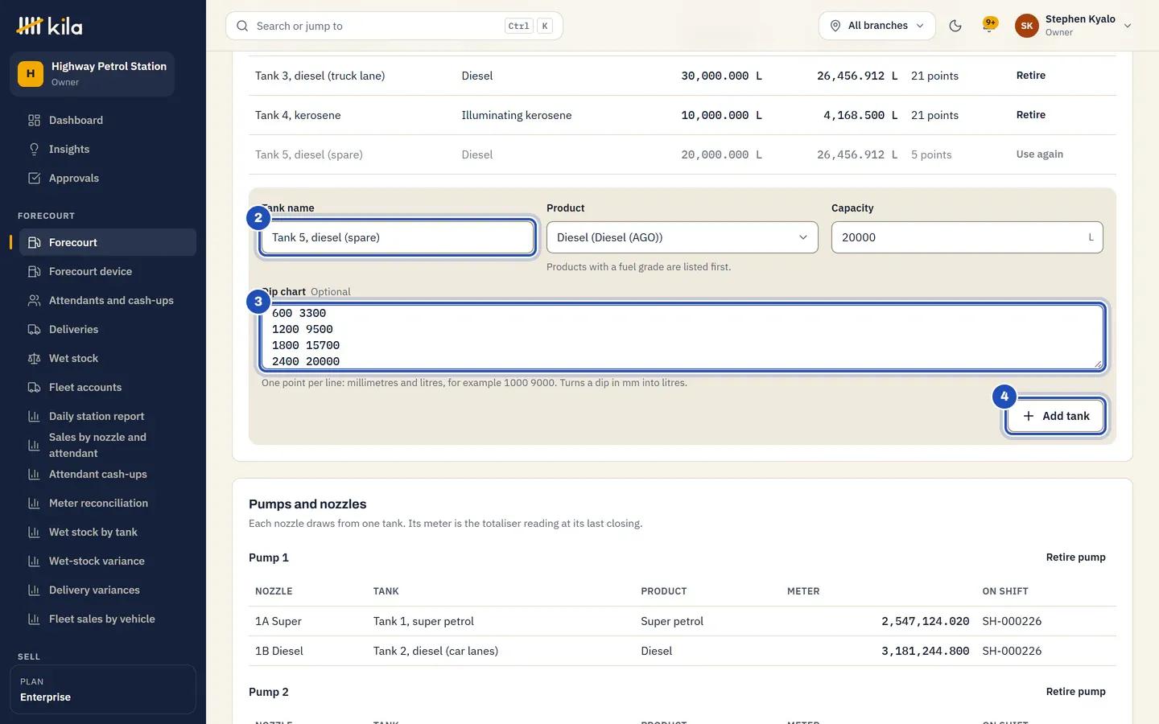Viewport: 1159px width, 724px height.
Task: Click Use again for Tank 5
Action: tap(1039, 154)
